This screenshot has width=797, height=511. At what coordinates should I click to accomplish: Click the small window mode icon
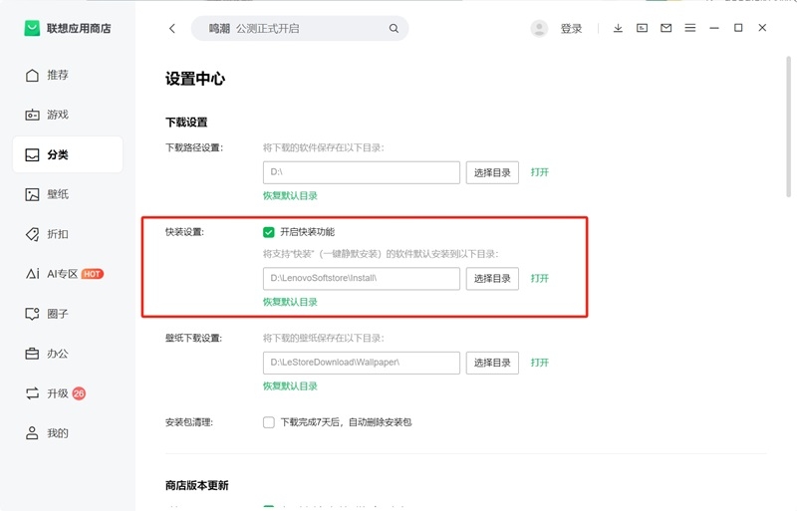pos(642,28)
